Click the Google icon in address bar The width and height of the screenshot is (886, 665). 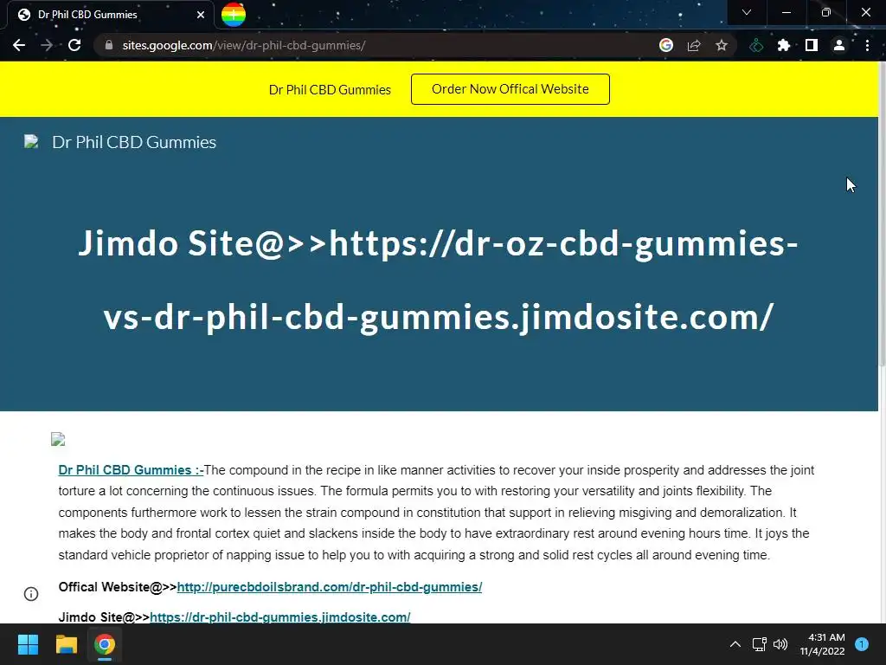pos(666,45)
